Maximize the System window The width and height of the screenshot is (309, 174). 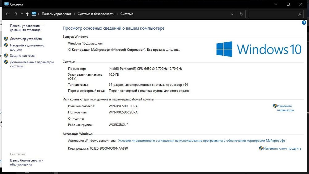point(288,4)
